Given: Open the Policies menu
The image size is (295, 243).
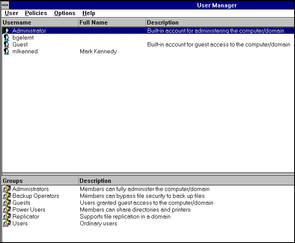Looking at the screenshot, I should point(36,13).
